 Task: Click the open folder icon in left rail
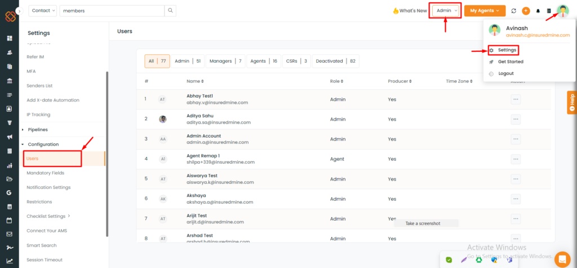click(10, 179)
